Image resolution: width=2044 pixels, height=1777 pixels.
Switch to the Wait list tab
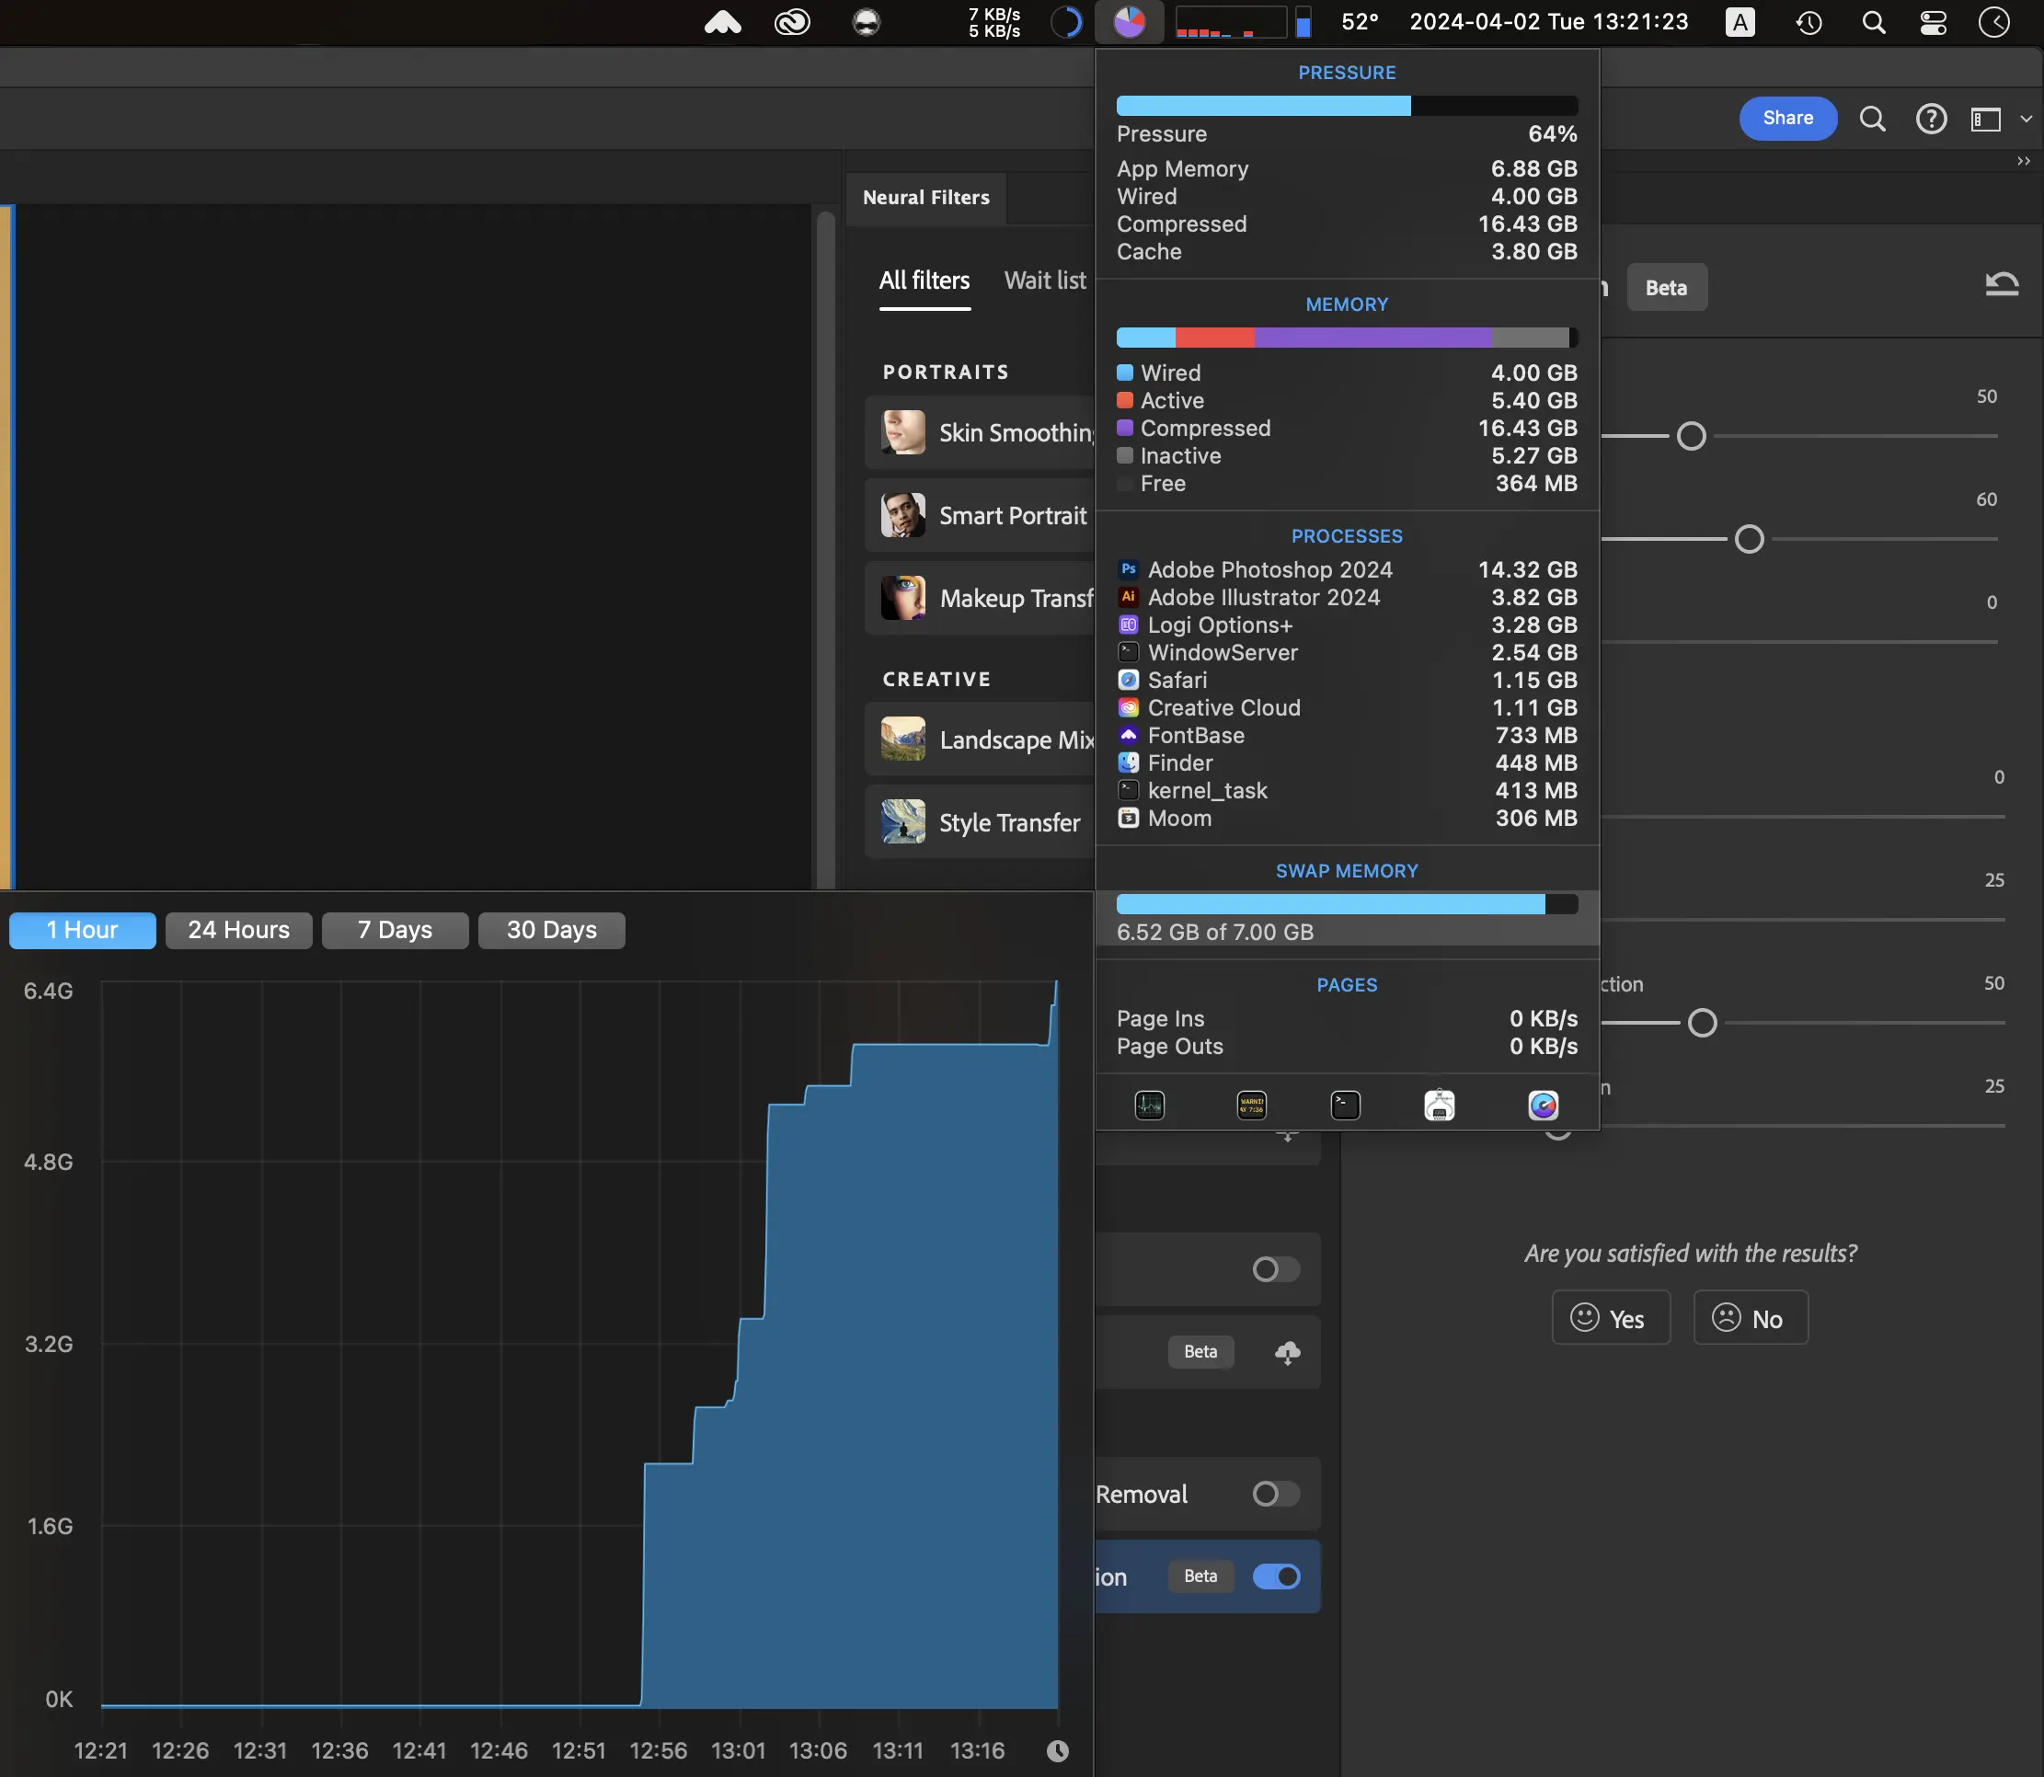[x=1045, y=281]
